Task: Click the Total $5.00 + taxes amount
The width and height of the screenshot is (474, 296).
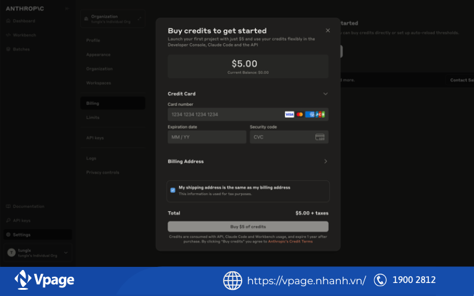Action: click(312, 213)
